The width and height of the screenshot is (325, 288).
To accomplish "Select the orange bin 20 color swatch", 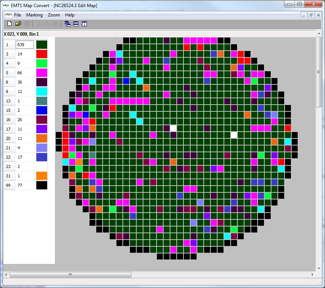I will tap(42, 138).
